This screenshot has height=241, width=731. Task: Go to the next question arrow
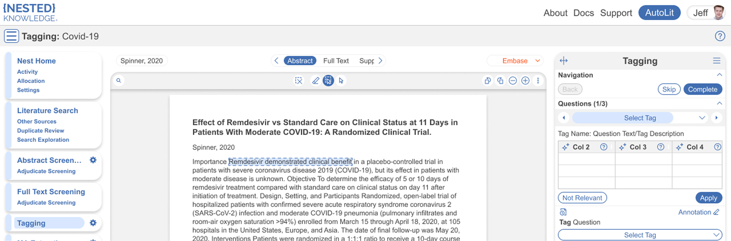tap(716, 118)
